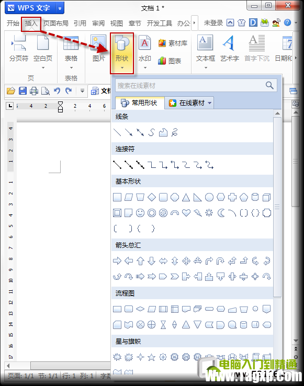Switch to the 视图 tab
This screenshot has height=386, width=304.
point(117,24)
